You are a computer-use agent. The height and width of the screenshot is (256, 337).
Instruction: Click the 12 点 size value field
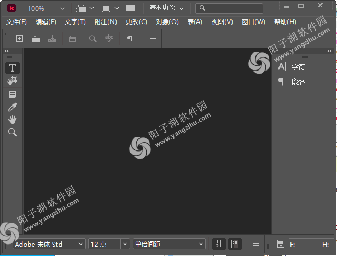pyautogui.click(x=104, y=244)
